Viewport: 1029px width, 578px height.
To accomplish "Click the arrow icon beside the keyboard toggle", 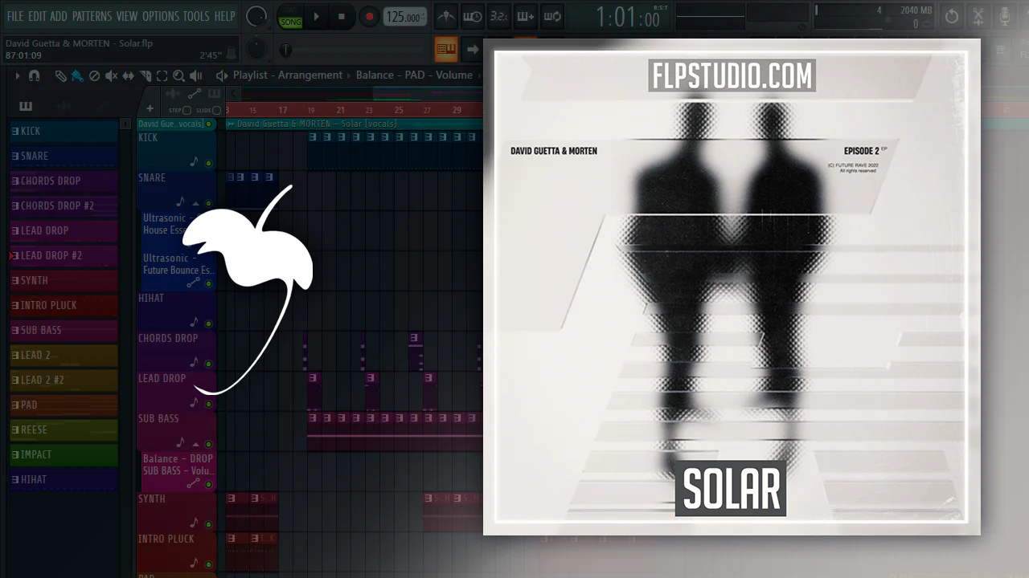I will pyautogui.click(x=472, y=50).
